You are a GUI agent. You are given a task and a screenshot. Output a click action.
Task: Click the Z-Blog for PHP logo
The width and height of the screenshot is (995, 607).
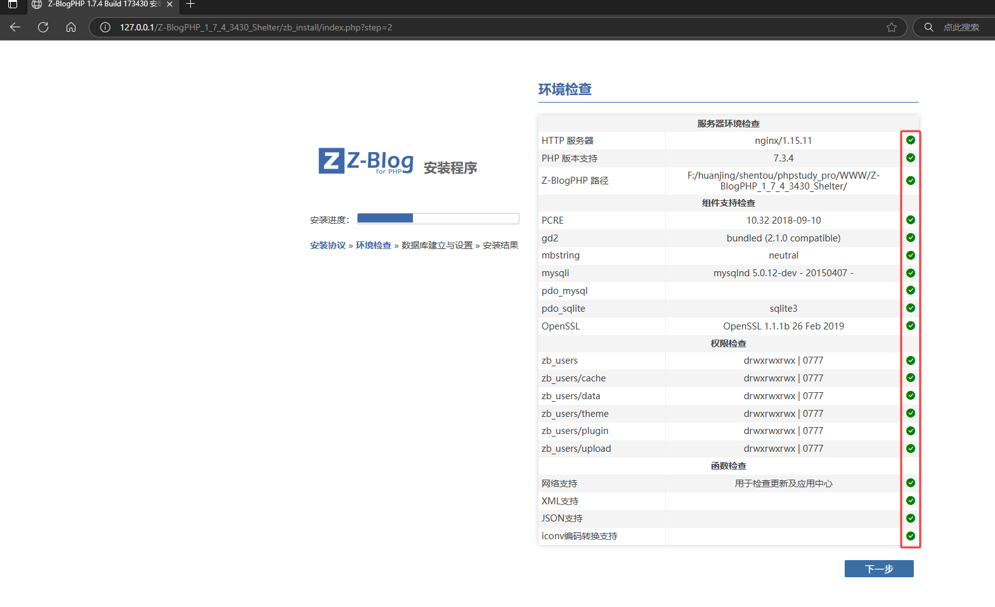[x=366, y=161]
